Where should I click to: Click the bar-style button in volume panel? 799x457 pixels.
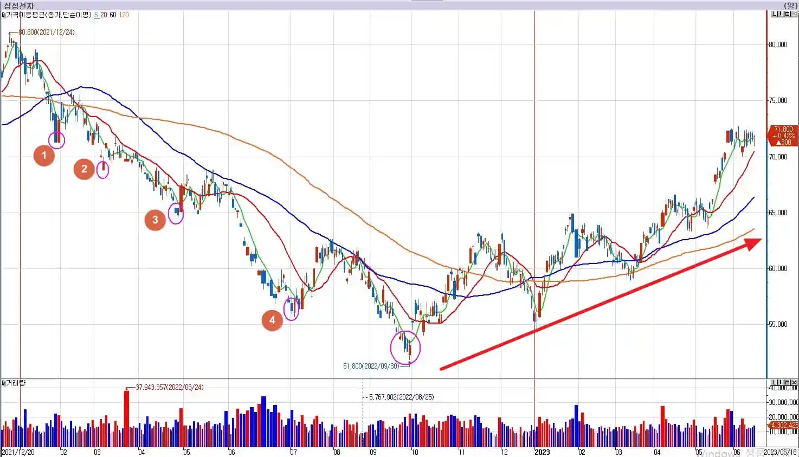[x=781, y=382]
